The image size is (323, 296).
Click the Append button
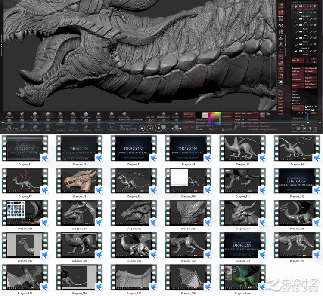pos(311,78)
